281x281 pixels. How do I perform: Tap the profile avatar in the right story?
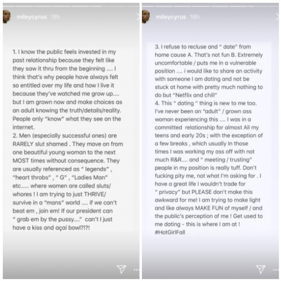coord(146,17)
